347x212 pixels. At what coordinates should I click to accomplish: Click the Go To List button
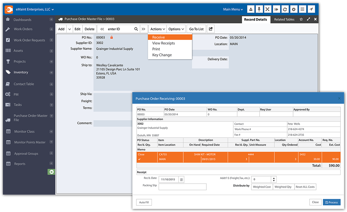[x=196, y=29]
